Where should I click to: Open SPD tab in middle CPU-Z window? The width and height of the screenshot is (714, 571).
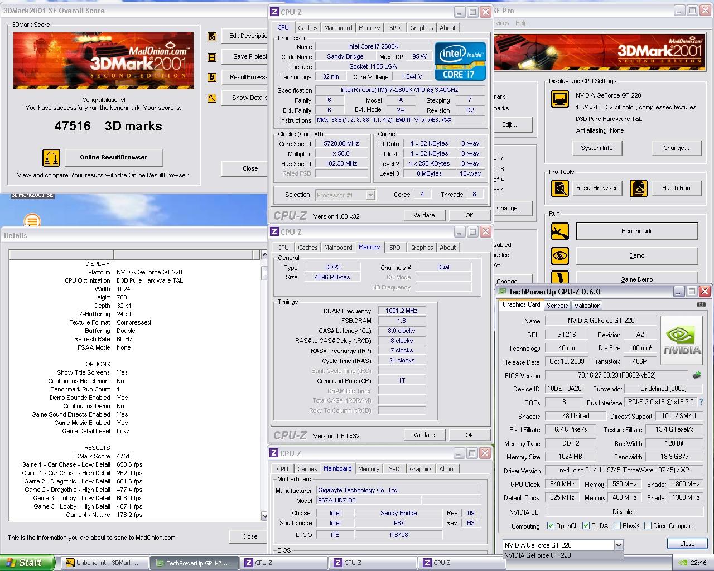[x=394, y=248]
